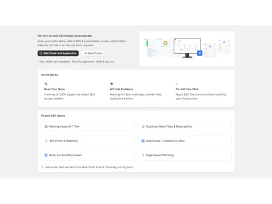
Task: Click the Fix Your Shopify SEO Issues Automatically heading
Action: [x=65, y=36]
